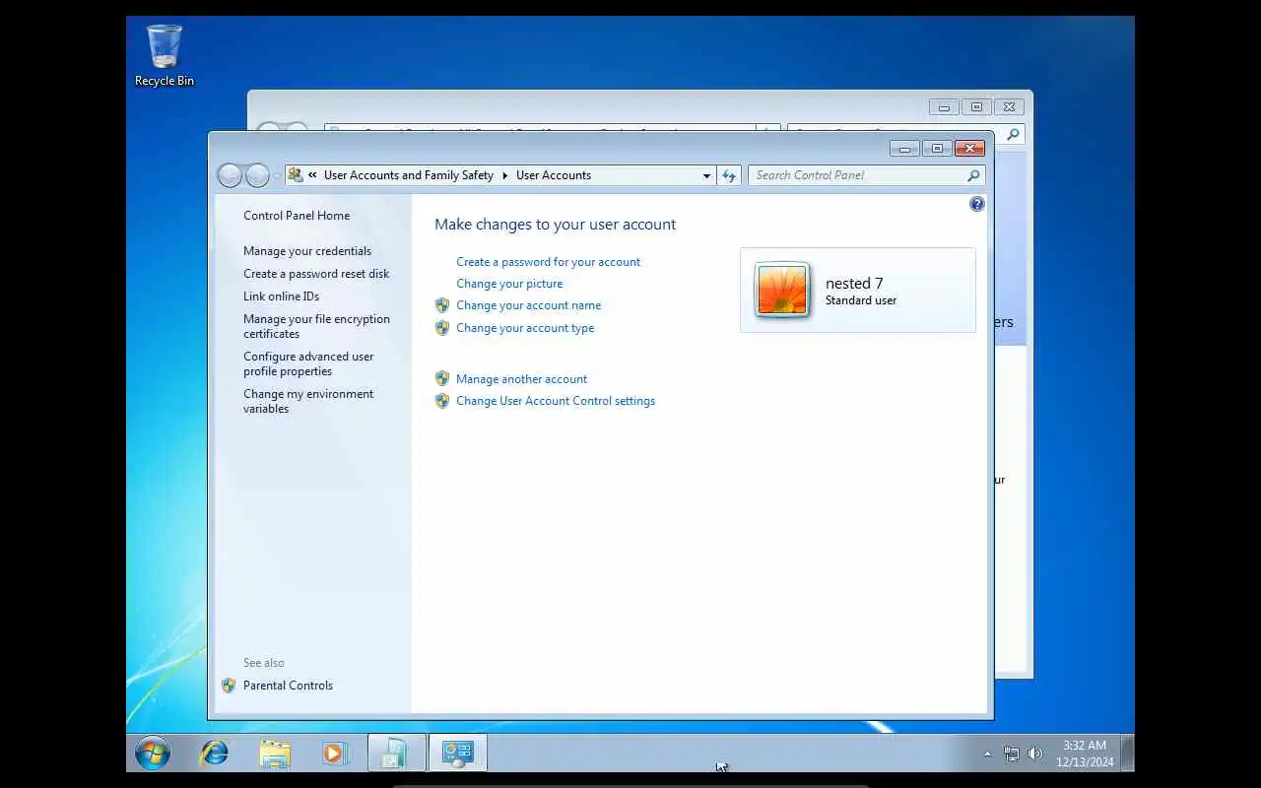Image resolution: width=1261 pixels, height=788 pixels.
Task: Click the user accounts icon in address bar
Action: (x=296, y=175)
